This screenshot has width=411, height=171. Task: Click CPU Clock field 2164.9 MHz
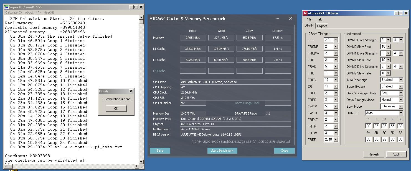click(235, 92)
